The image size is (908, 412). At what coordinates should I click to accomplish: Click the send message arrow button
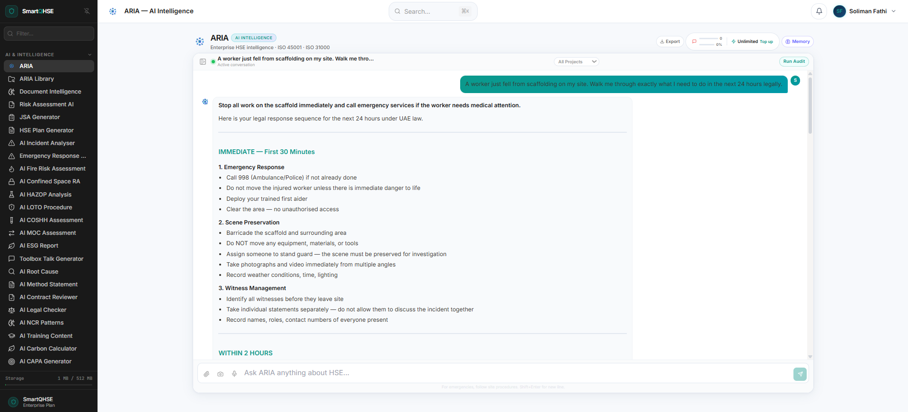[x=800, y=374]
